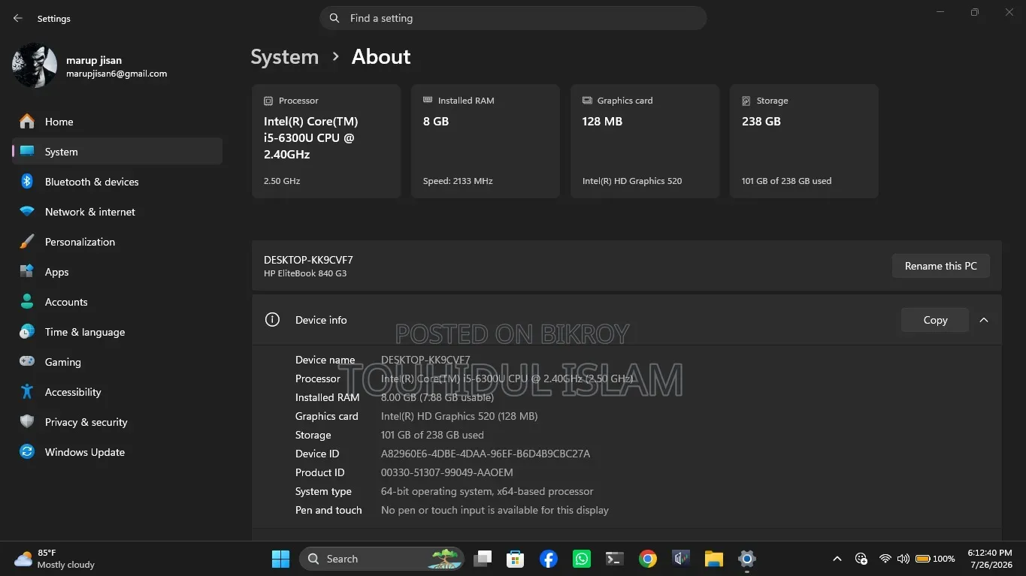Click the 101 GB of 238 GB used row value
This screenshot has height=576, width=1026.
(x=432, y=435)
